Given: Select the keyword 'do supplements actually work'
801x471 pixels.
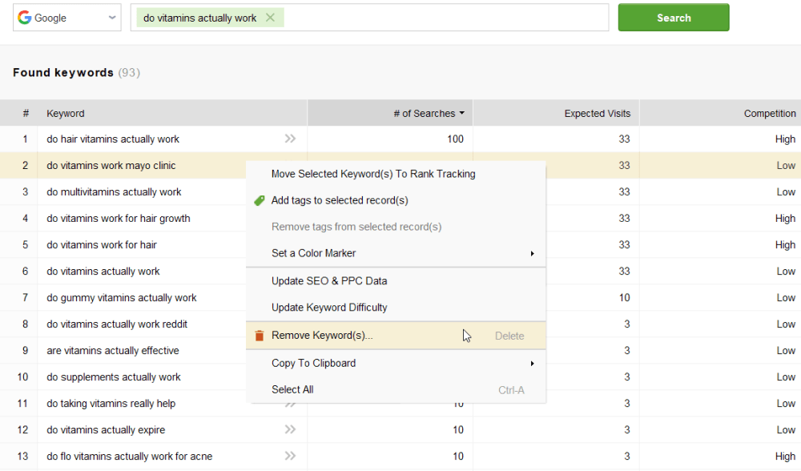Looking at the screenshot, I should (x=114, y=377).
